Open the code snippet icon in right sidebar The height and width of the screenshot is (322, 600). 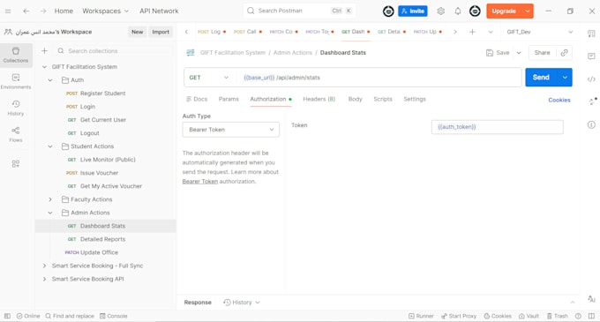click(x=591, y=79)
